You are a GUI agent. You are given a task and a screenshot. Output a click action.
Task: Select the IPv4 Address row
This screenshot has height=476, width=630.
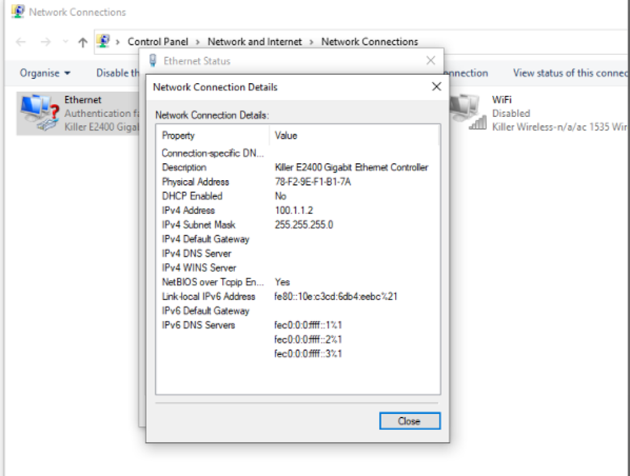pos(297,211)
